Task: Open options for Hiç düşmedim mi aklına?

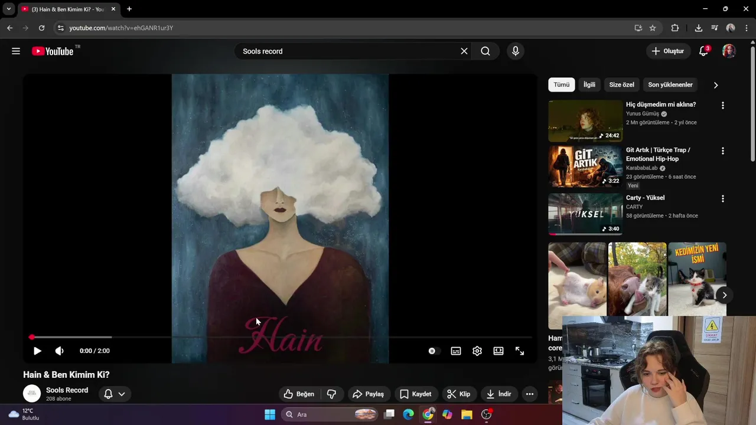Action: pos(722,106)
